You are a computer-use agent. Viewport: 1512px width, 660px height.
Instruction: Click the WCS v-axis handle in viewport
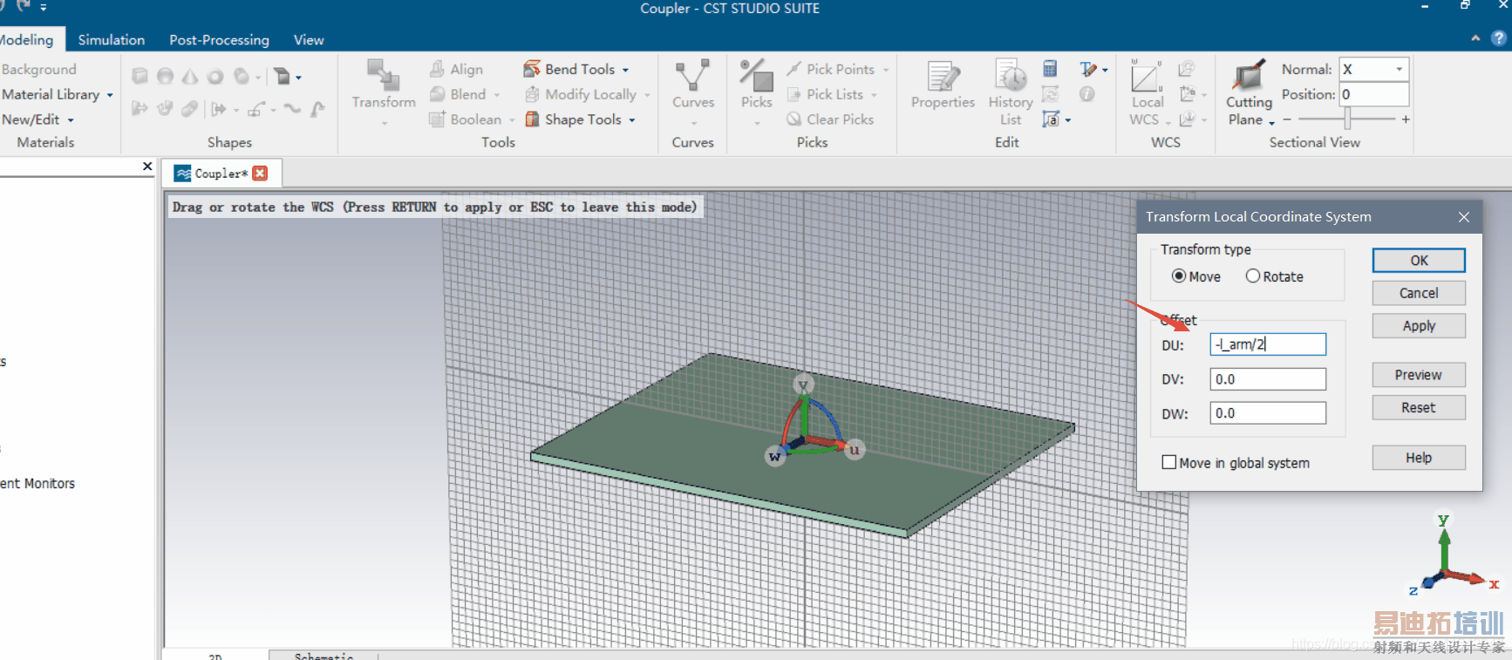pyautogui.click(x=803, y=384)
